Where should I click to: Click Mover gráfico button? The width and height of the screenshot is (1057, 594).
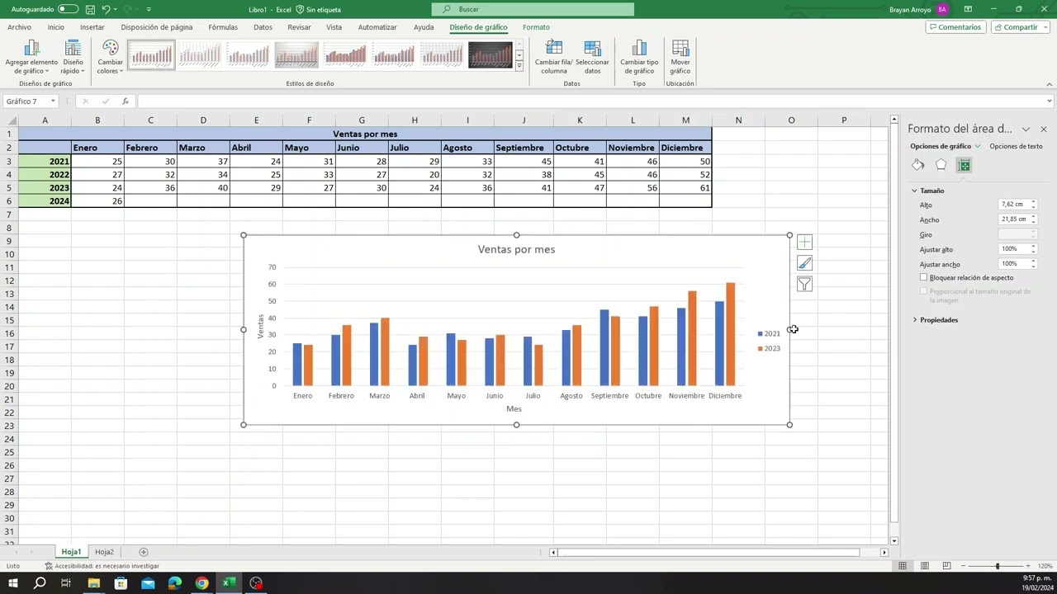680,57
